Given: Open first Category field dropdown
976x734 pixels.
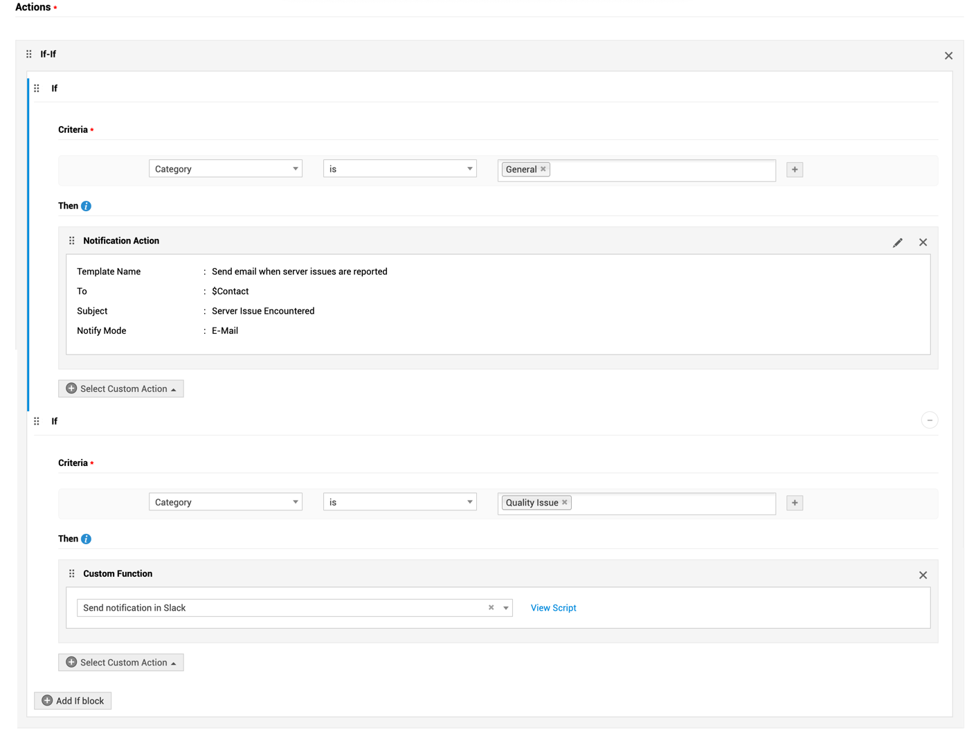Looking at the screenshot, I should point(225,169).
